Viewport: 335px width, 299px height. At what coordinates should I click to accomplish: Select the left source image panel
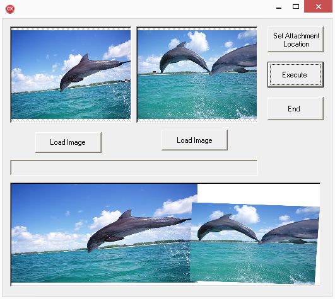71,74
